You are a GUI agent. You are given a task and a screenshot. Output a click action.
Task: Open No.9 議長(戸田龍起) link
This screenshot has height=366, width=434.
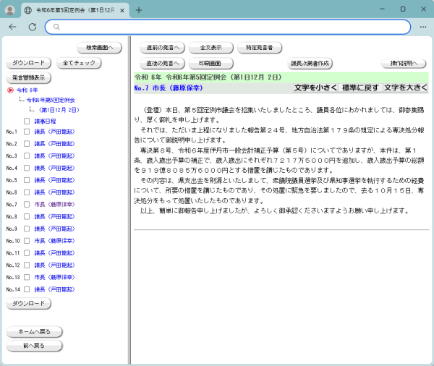pyautogui.click(x=54, y=229)
